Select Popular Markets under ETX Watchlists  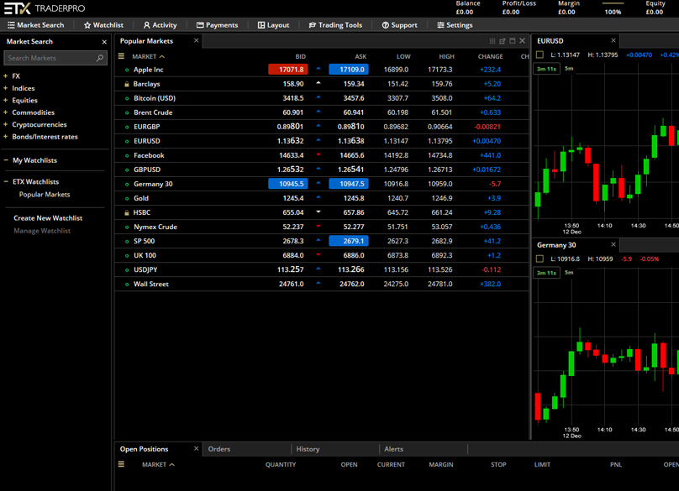pyautogui.click(x=45, y=195)
